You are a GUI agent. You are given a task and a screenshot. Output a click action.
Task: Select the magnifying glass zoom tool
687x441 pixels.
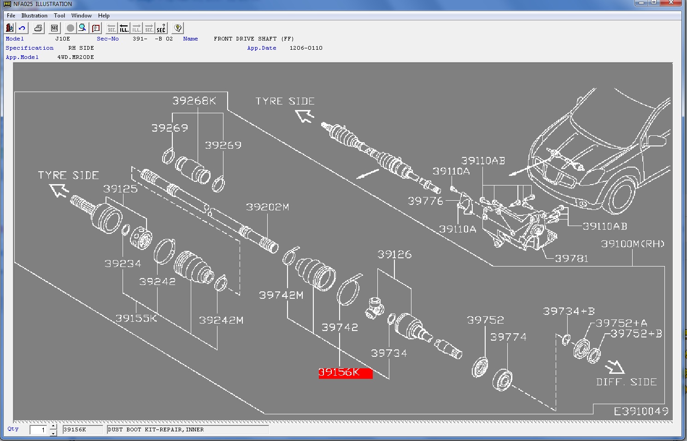pos(82,28)
